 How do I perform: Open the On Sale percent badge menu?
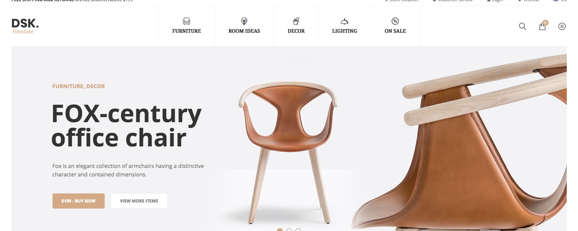point(395,26)
